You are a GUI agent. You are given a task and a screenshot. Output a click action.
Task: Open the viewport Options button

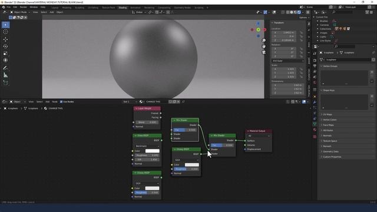tap(304, 18)
